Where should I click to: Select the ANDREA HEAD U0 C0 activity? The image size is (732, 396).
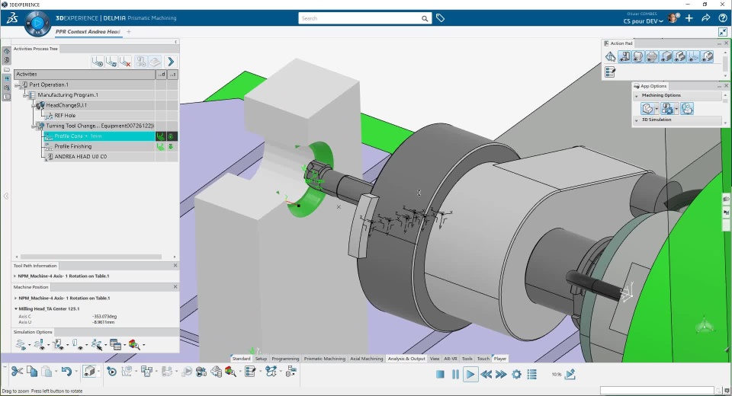(80, 157)
